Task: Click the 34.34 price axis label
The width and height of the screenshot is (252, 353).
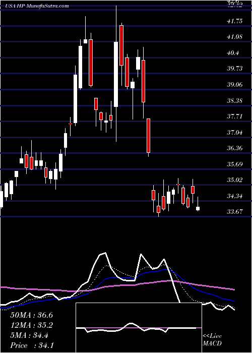Action: 235,196
